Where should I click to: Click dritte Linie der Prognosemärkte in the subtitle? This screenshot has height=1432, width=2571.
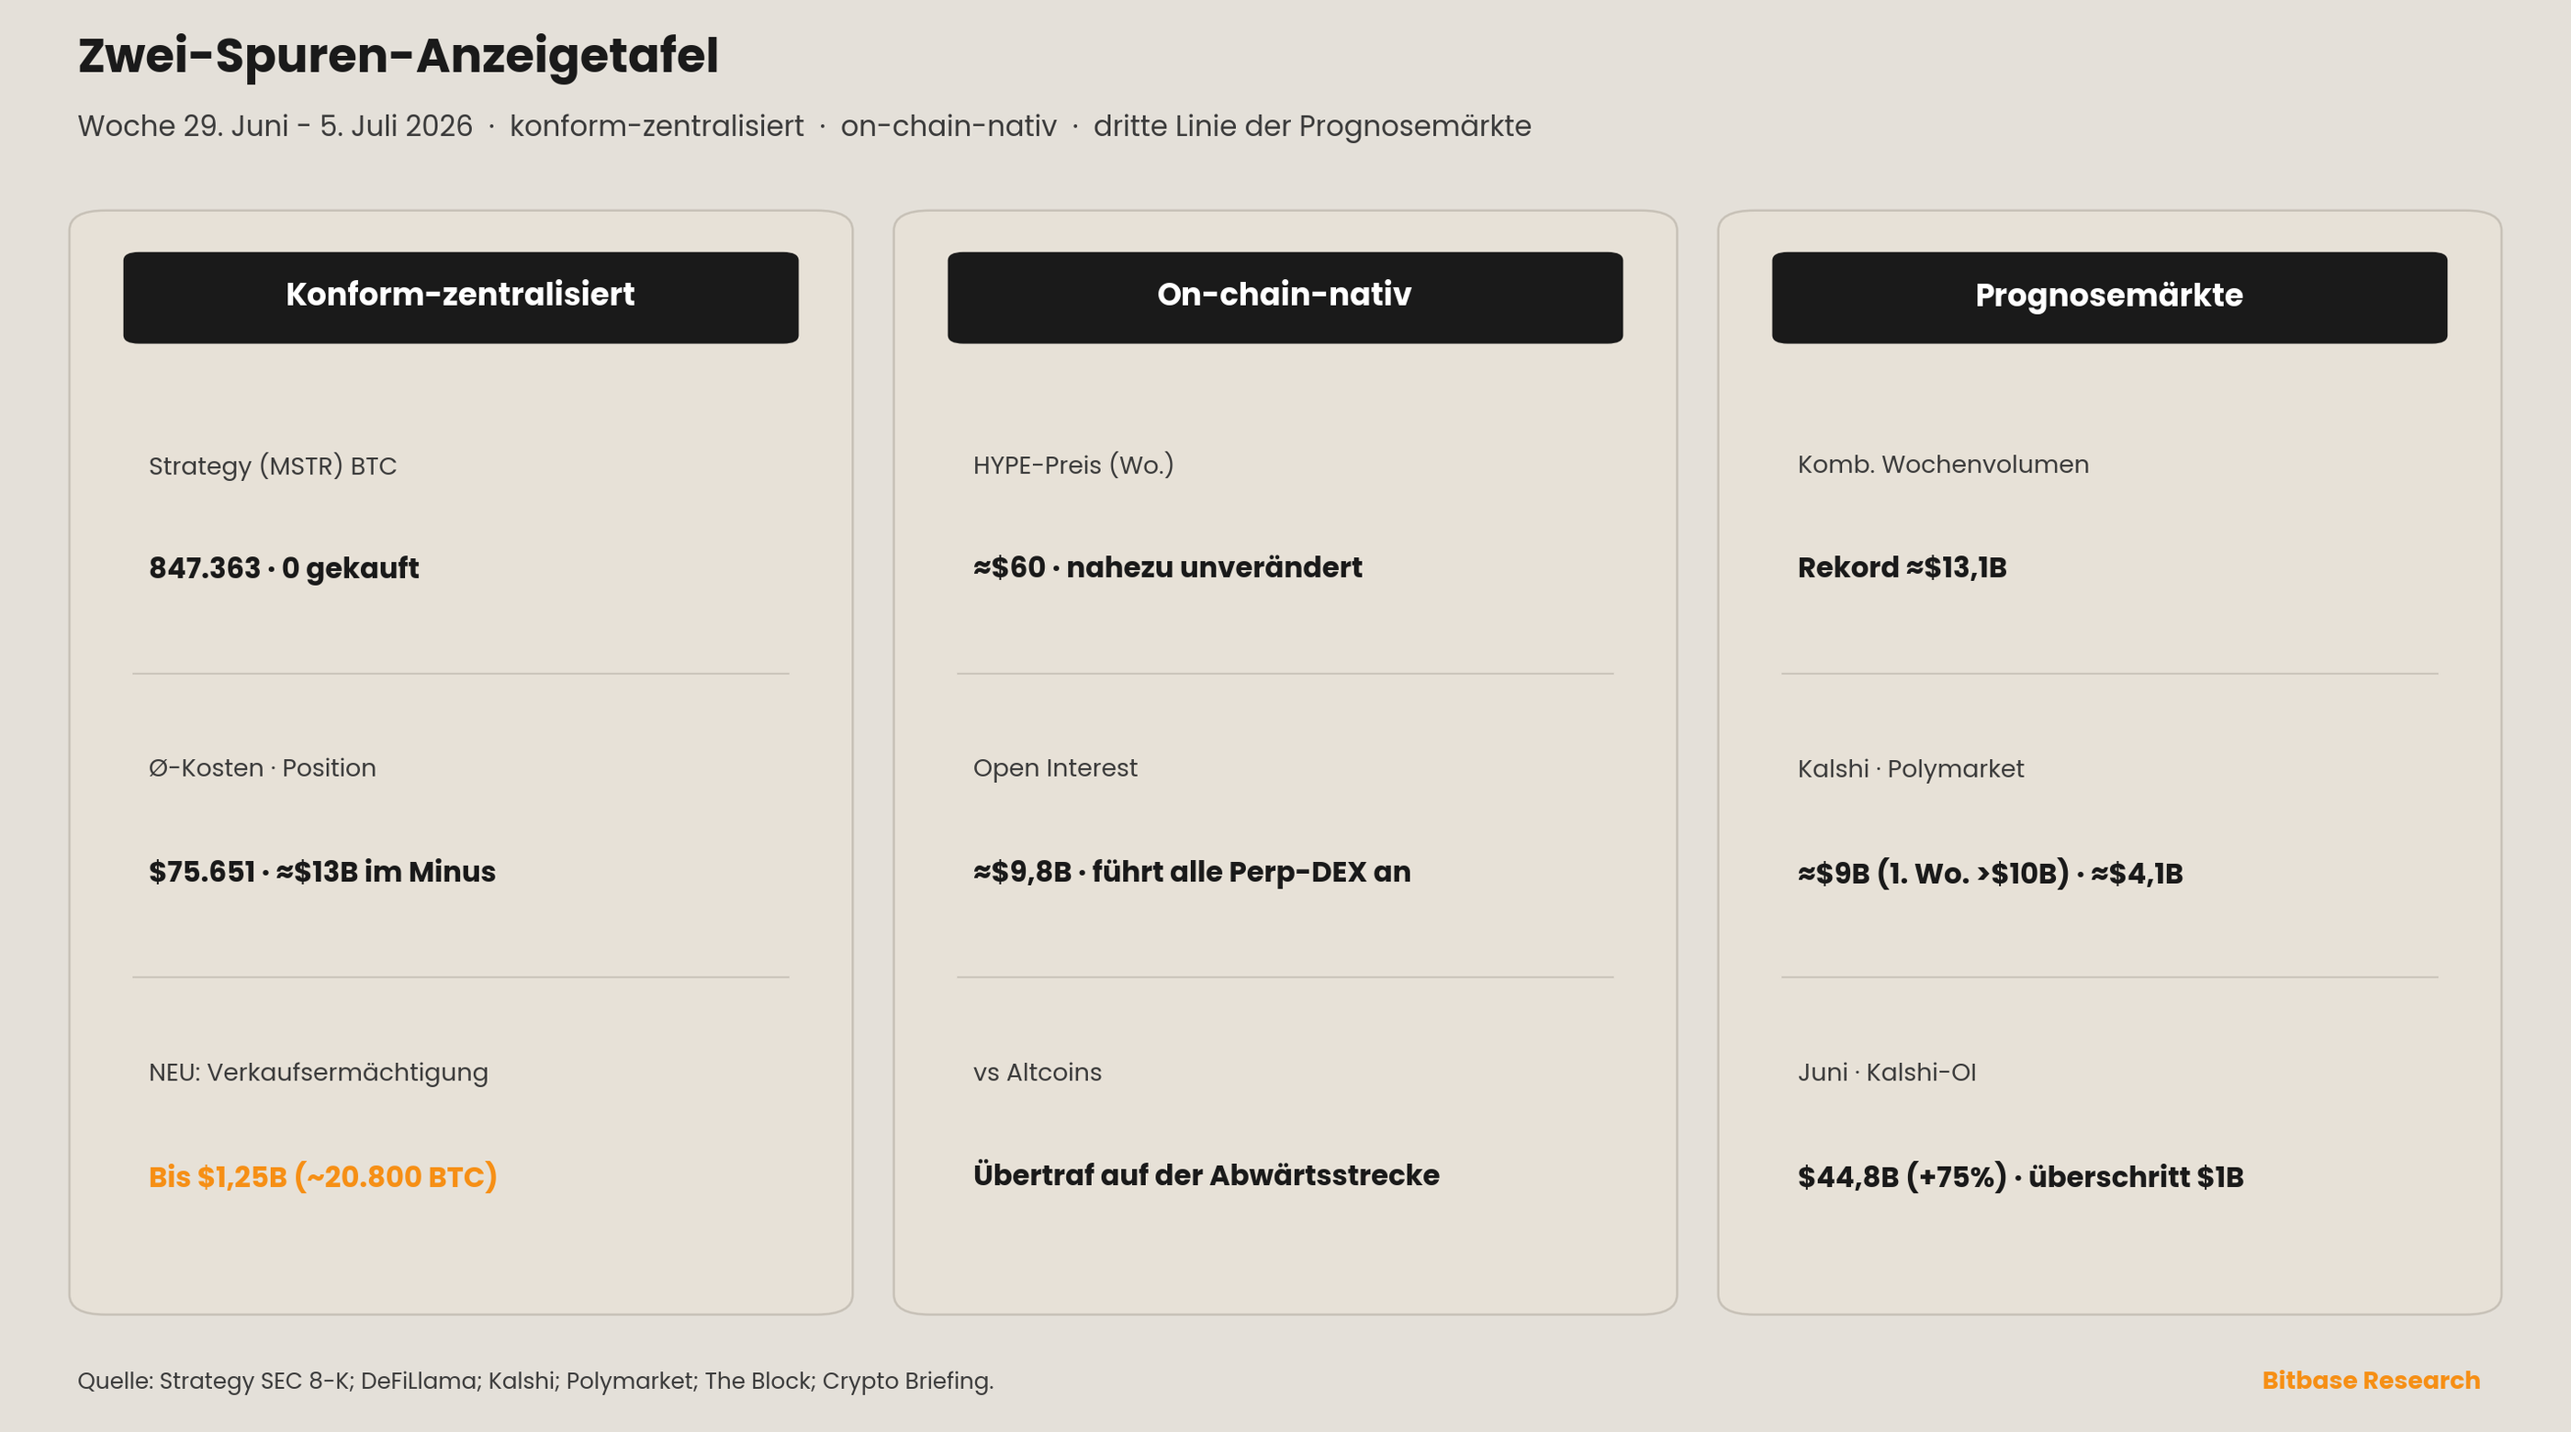tap(1311, 127)
